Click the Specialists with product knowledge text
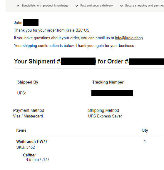The height and width of the screenshot is (170, 164). [x=45, y=6]
